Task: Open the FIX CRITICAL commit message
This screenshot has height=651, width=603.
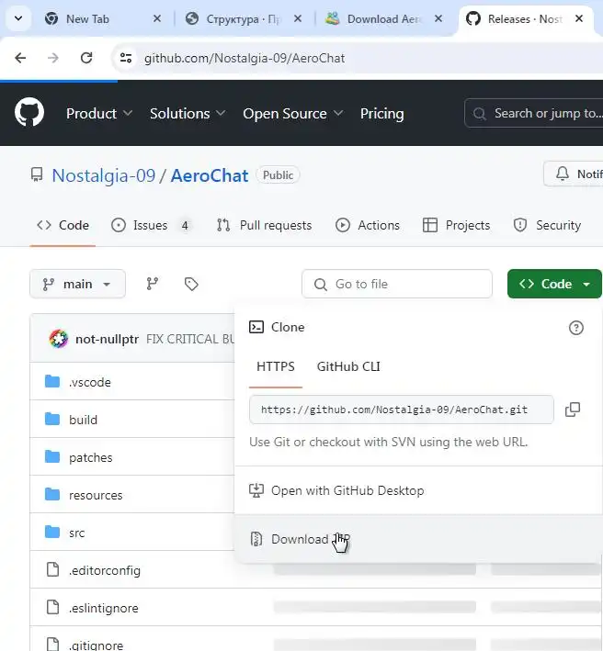Action: [x=190, y=339]
